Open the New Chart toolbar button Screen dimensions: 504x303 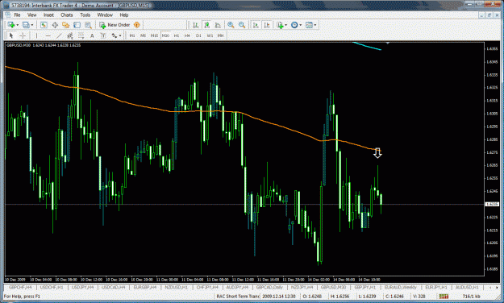tap(11, 25)
